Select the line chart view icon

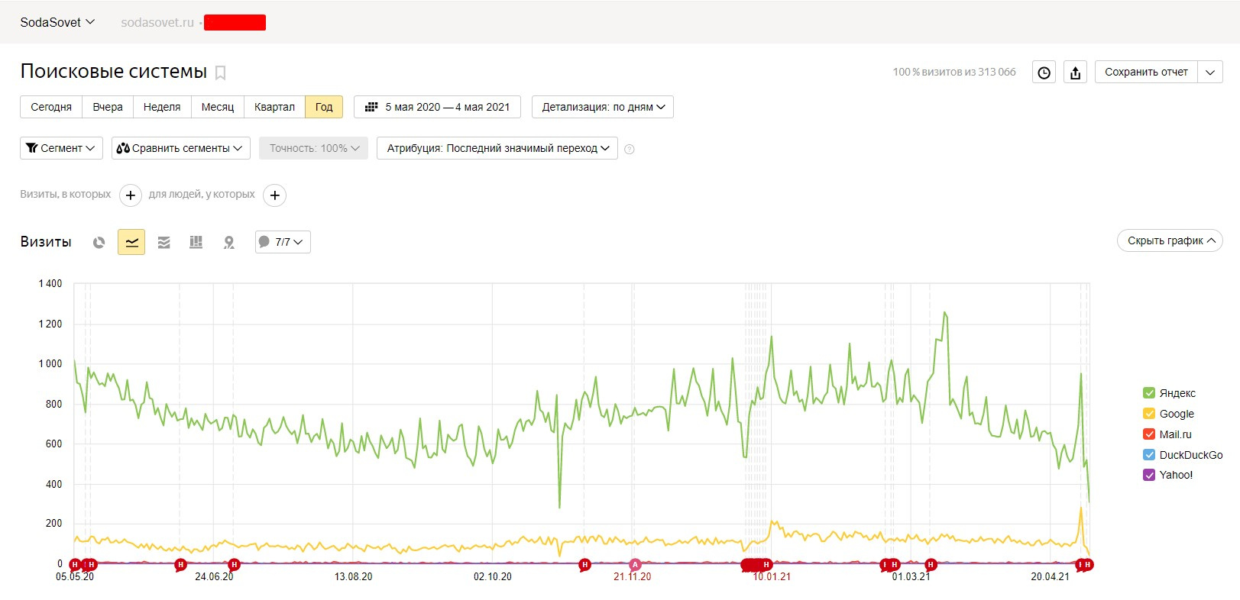(x=131, y=242)
